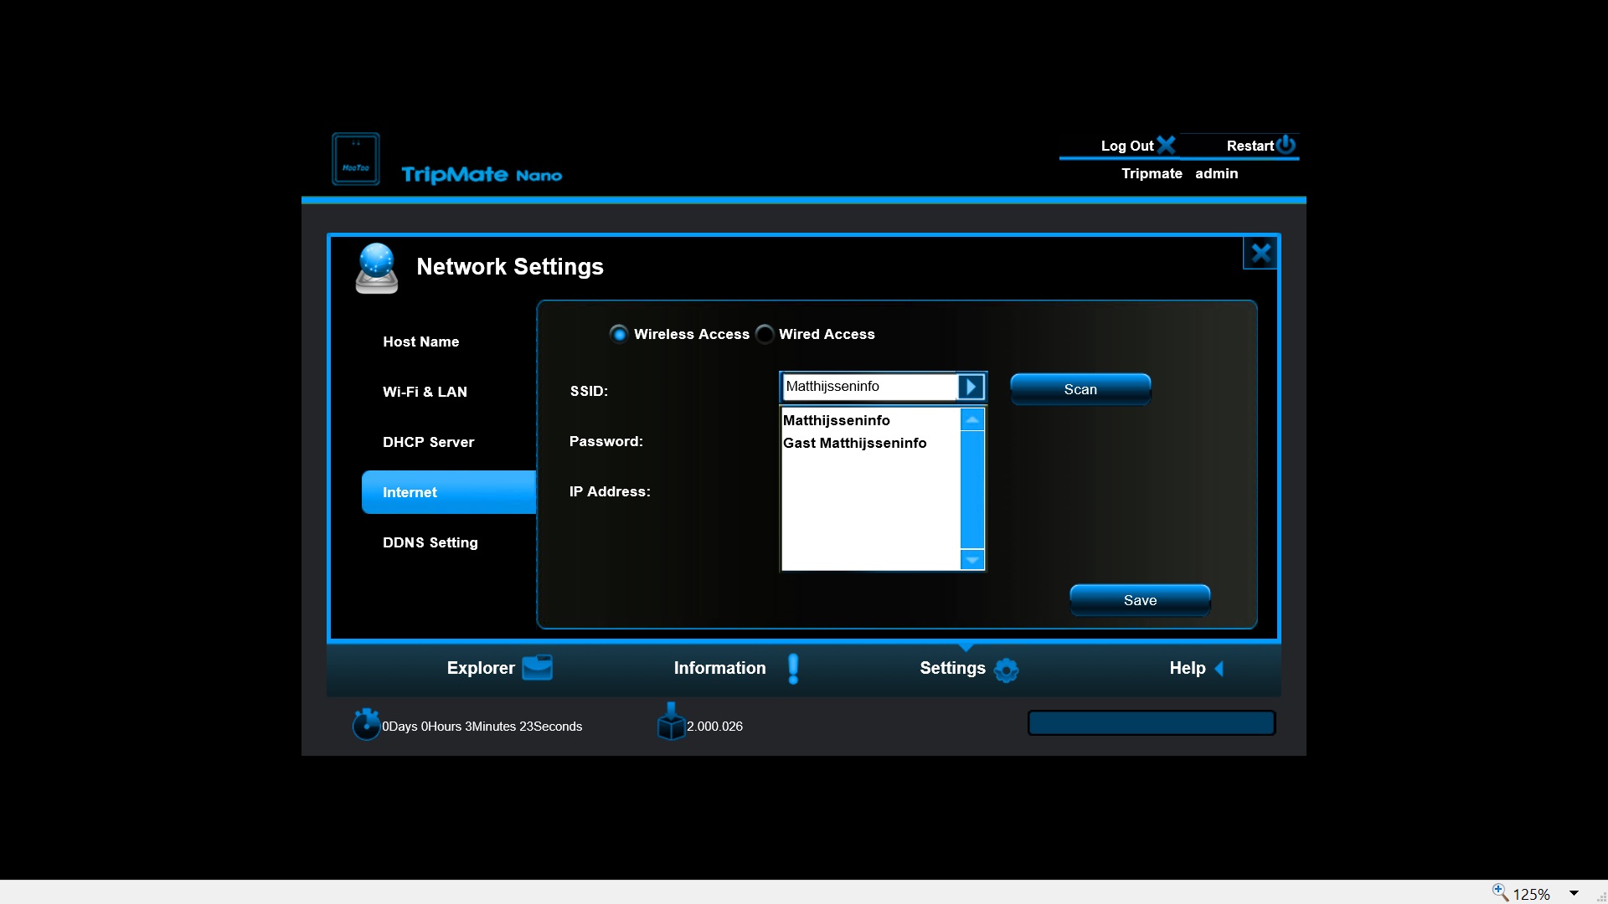Click the HooToo device logo icon
Image resolution: width=1608 pixels, height=904 pixels.
click(356, 159)
